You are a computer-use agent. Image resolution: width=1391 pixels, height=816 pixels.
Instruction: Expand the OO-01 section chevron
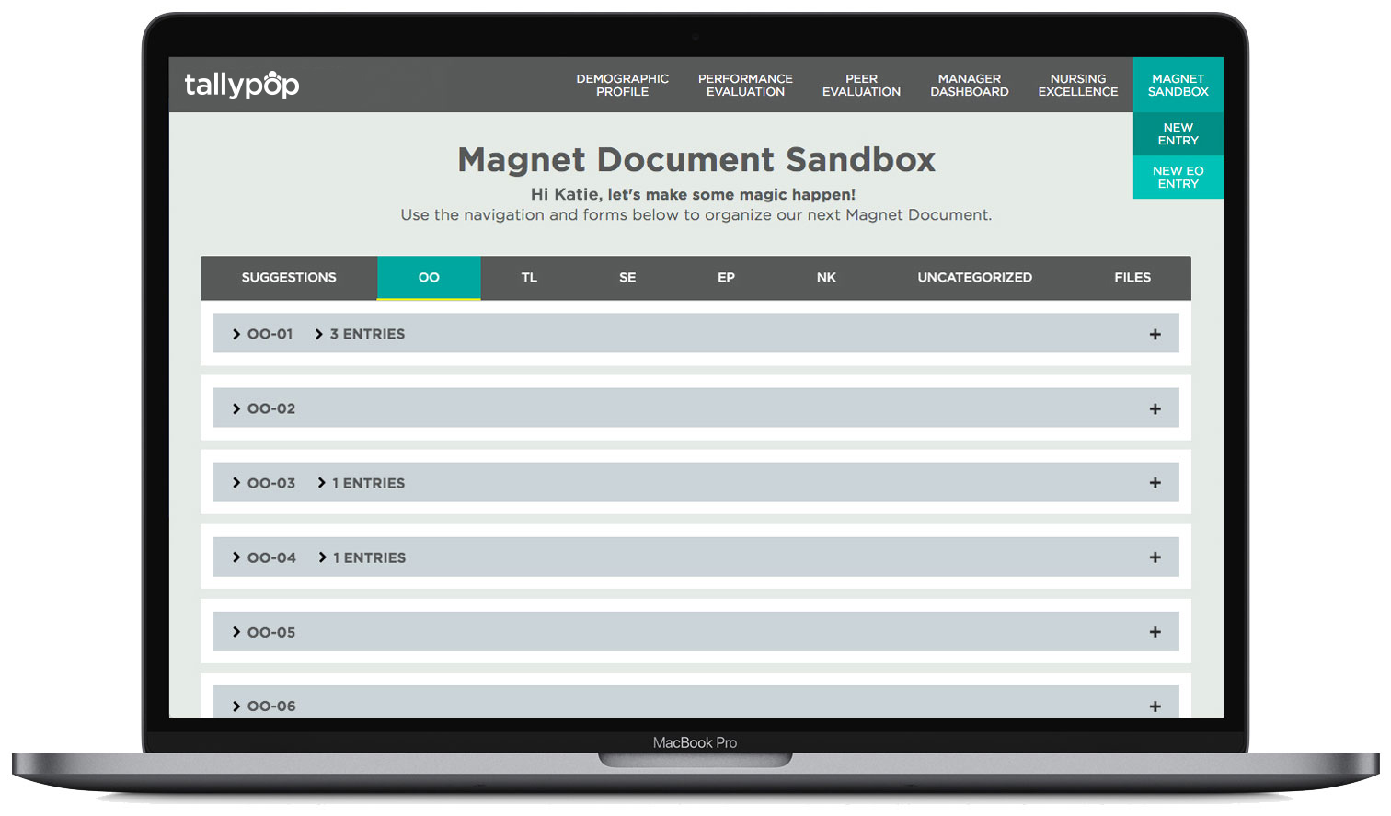click(x=236, y=335)
